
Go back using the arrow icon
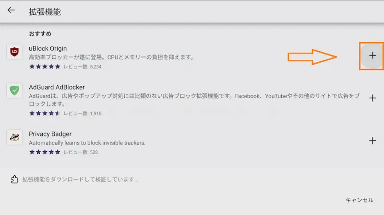tap(11, 10)
